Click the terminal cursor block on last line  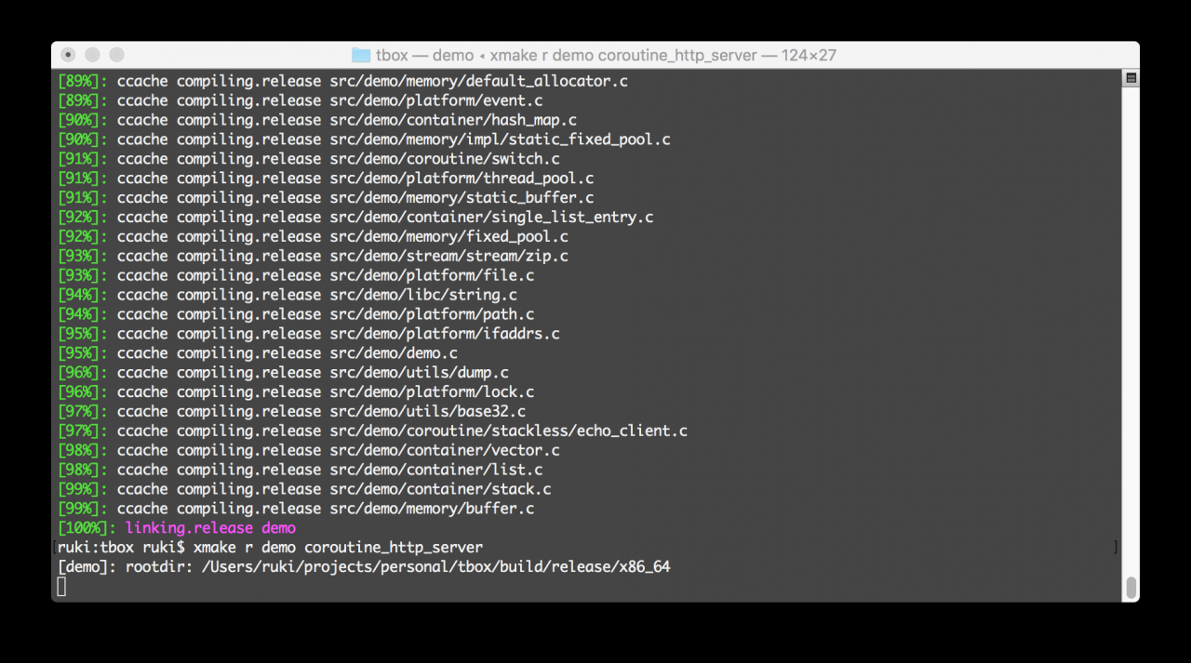61,586
